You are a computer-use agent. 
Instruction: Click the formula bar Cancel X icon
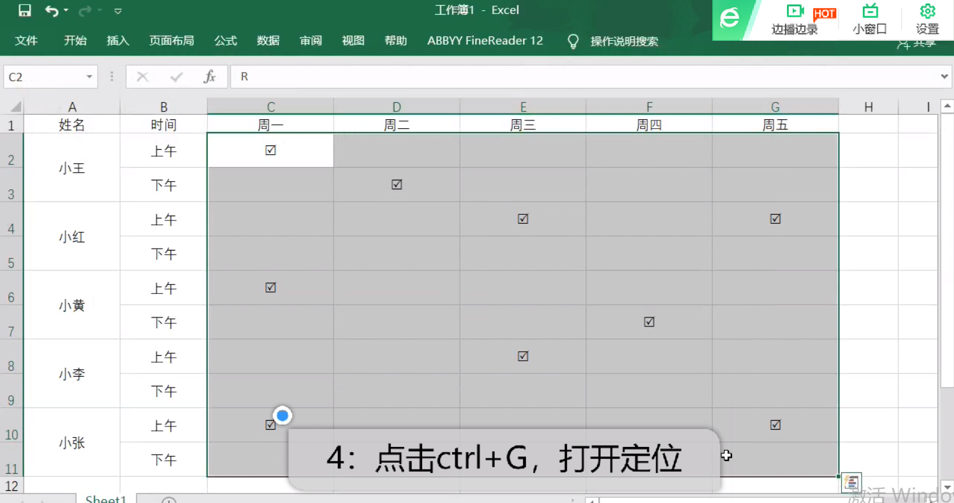142,77
